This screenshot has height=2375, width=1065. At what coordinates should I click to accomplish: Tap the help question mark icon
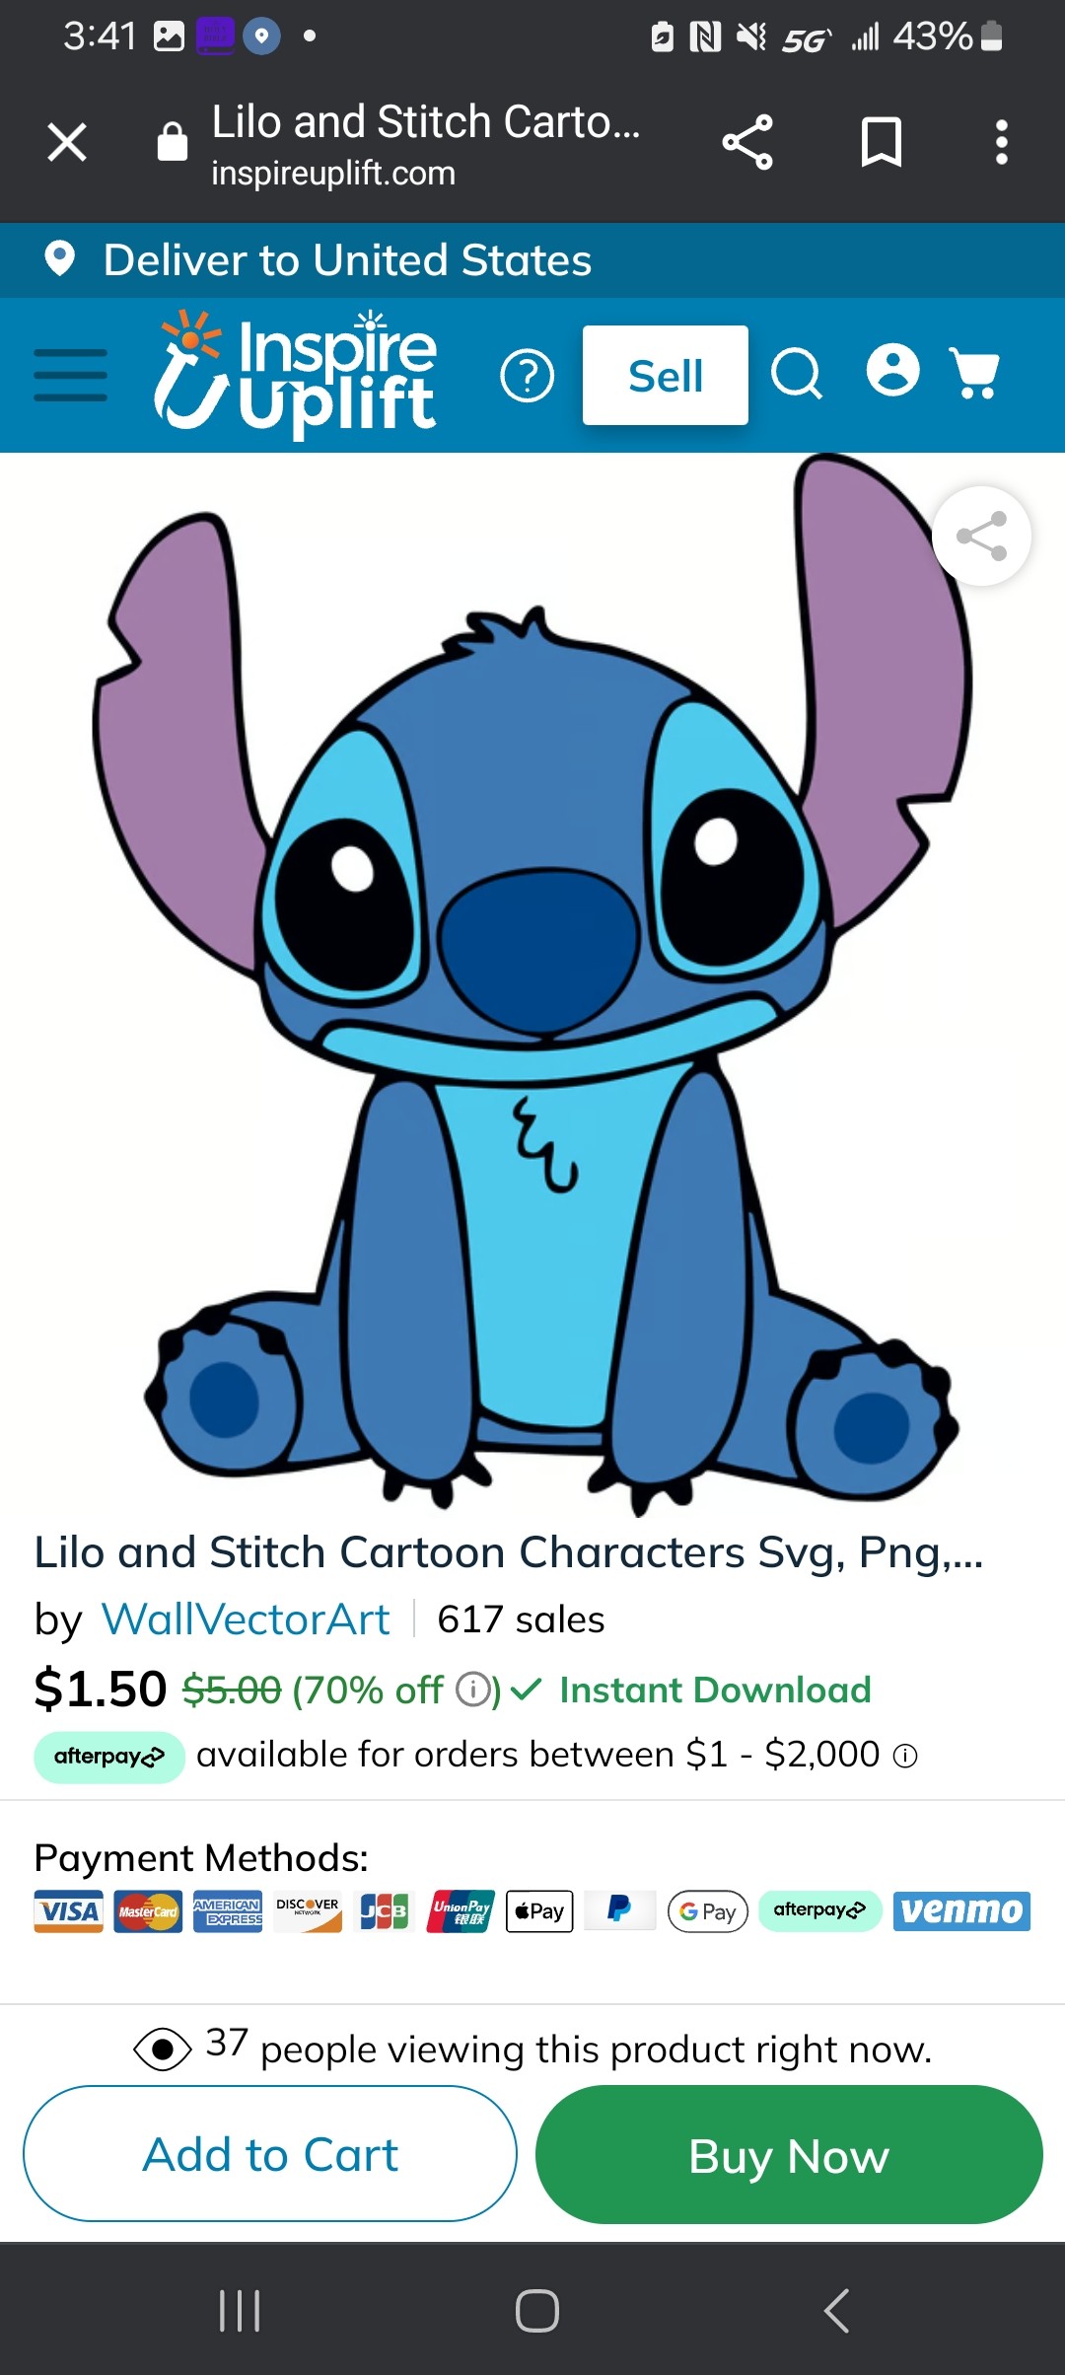click(x=528, y=376)
